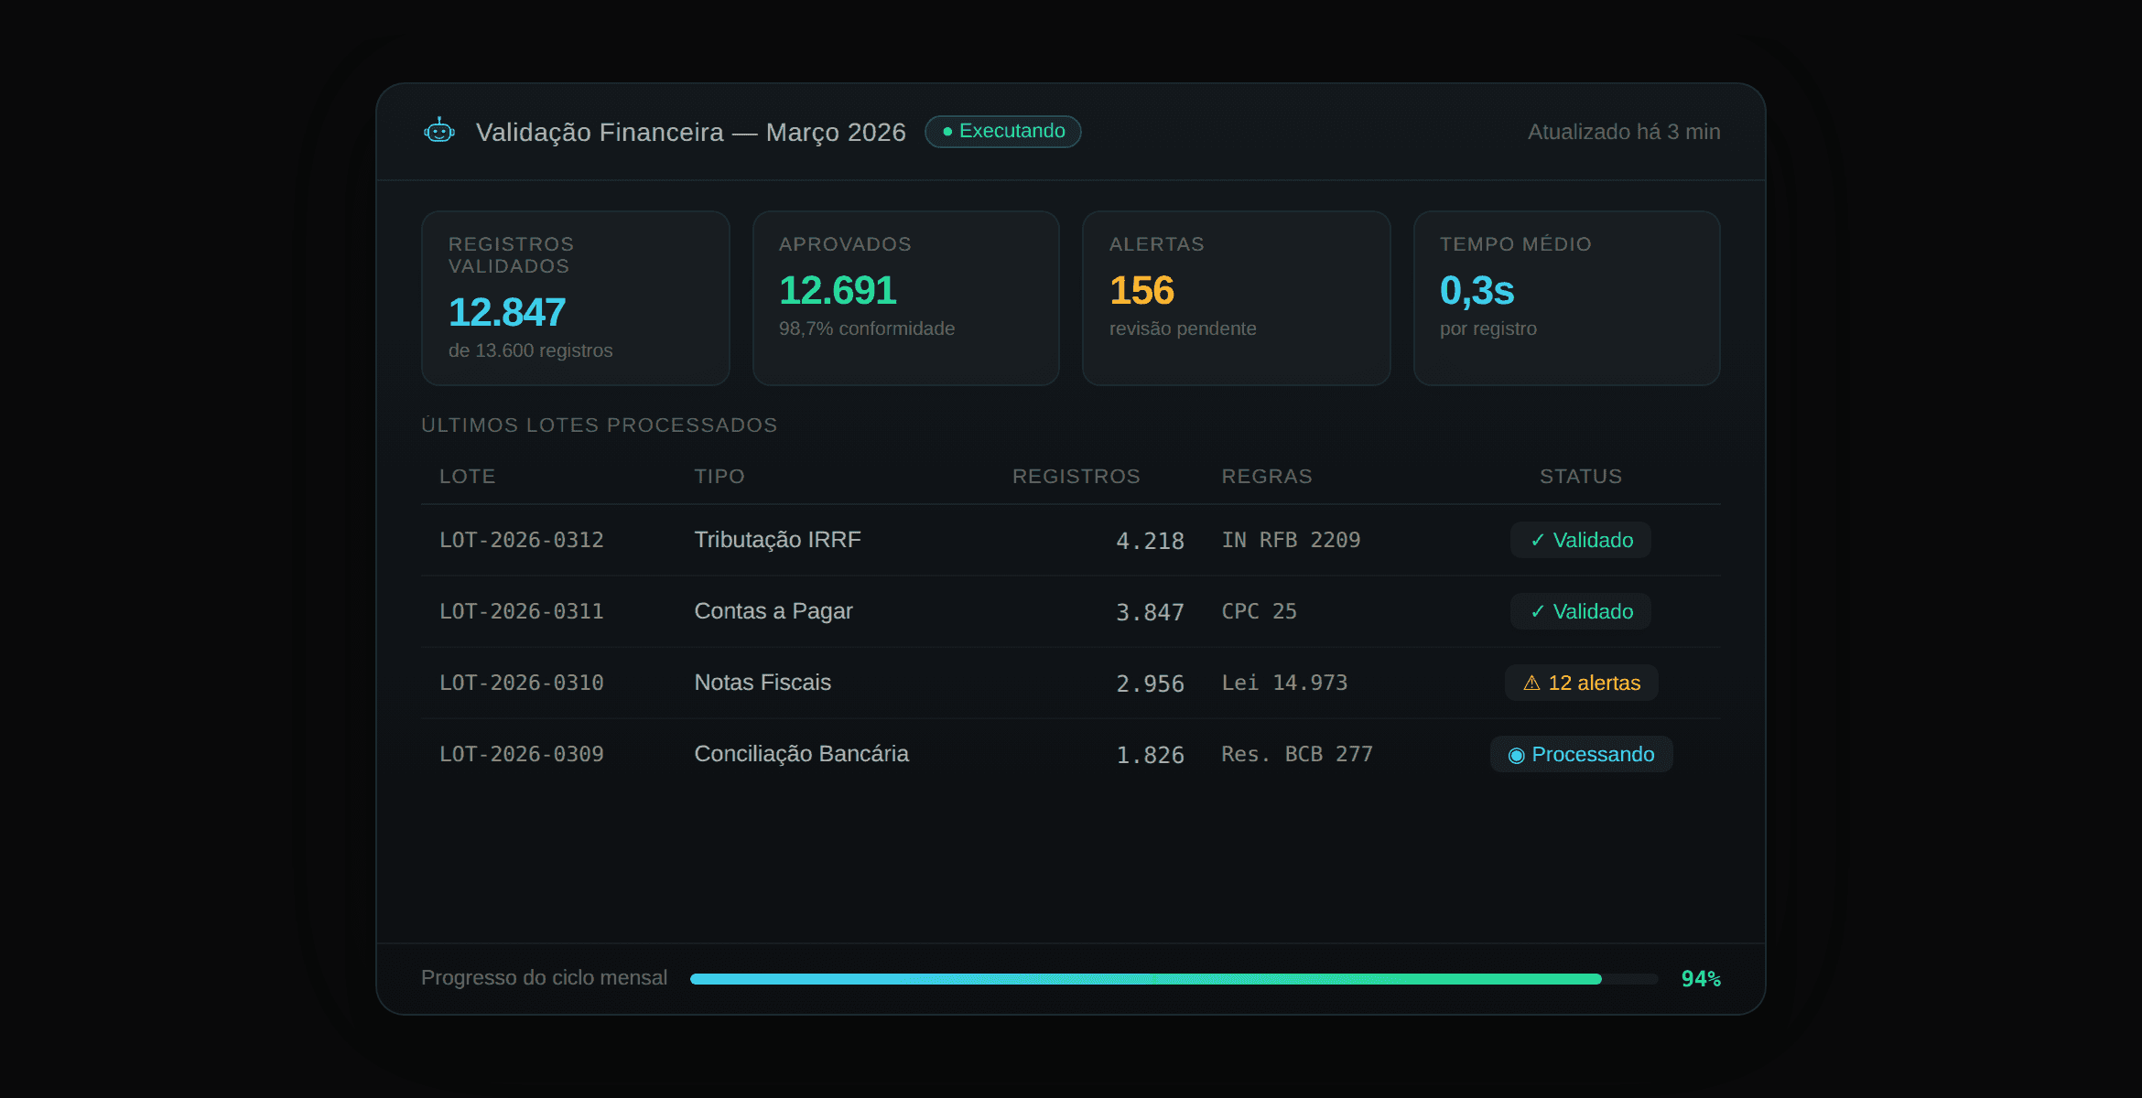This screenshot has width=2142, height=1098.
Task: Click the robot icon in header
Action: tap(439, 132)
